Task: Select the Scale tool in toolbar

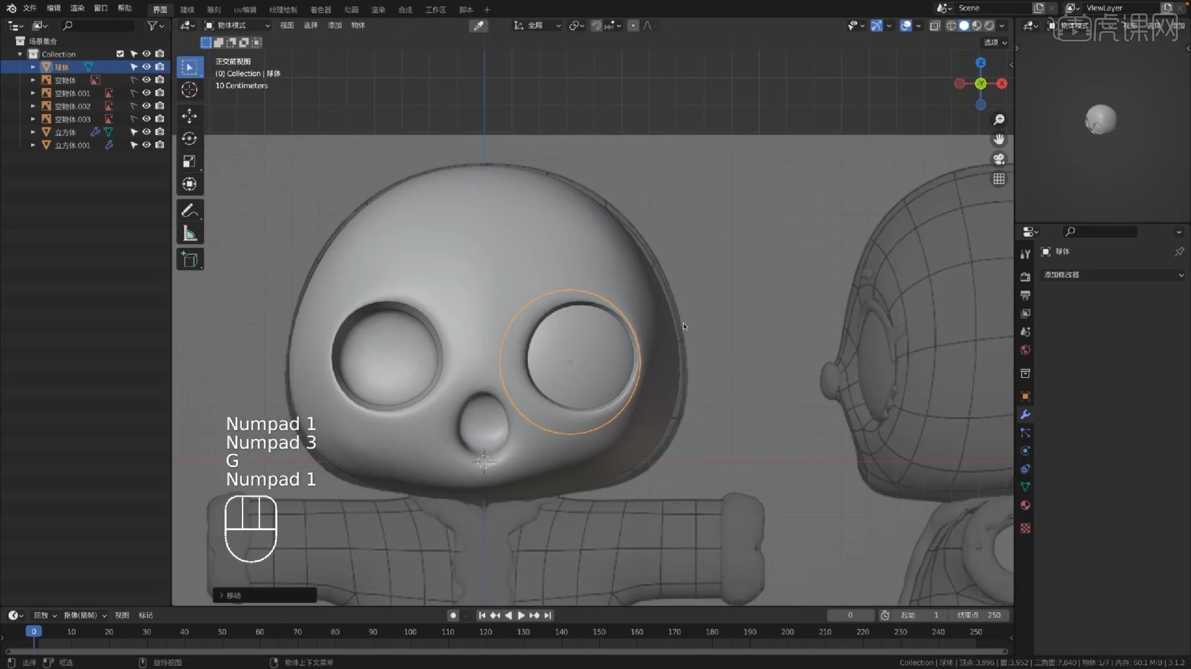Action: [x=190, y=162]
